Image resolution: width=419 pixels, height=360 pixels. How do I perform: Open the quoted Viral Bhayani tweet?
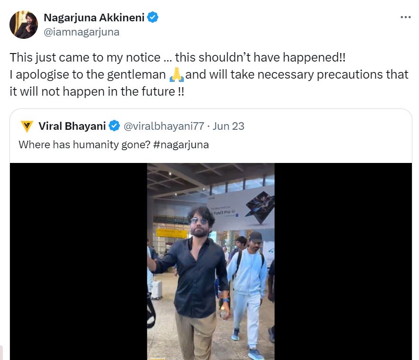[x=210, y=137]
